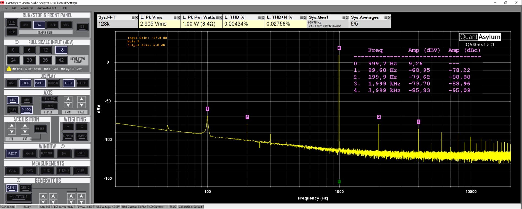Enable the RIGHT channel display

pos(82,83)
